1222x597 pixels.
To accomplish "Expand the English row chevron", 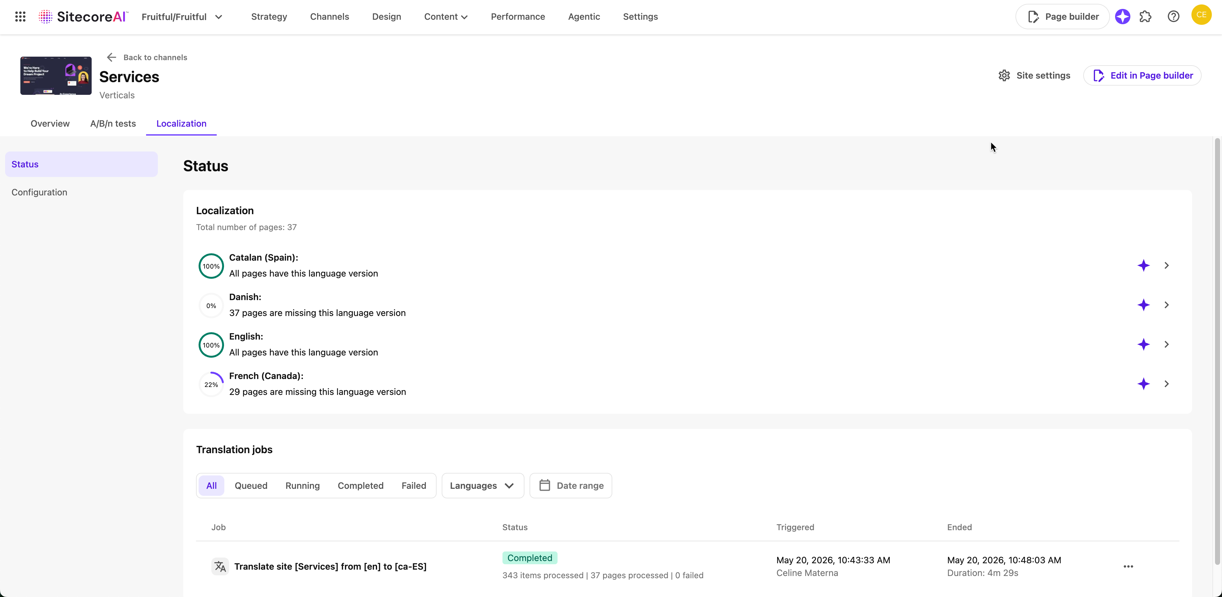I will pos(1167,344).
